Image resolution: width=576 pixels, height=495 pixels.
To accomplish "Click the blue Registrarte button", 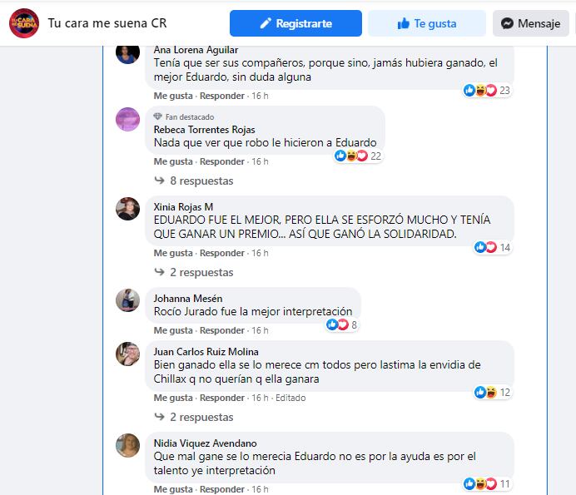I will (x=295, y=23).
